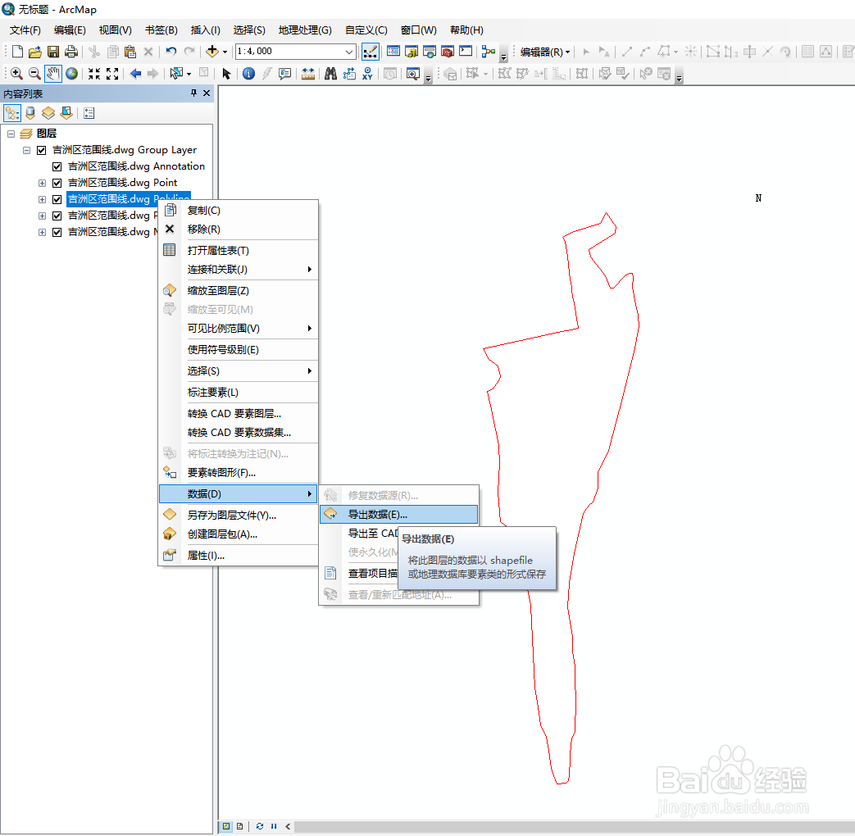The height and width of the screenshot is (836, 855).
Task: Choose 属性(I)... in context menu
Action: point(239,555)
